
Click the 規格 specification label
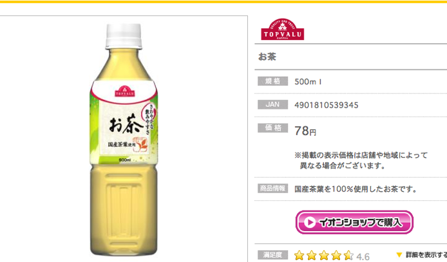click(273, 81)
